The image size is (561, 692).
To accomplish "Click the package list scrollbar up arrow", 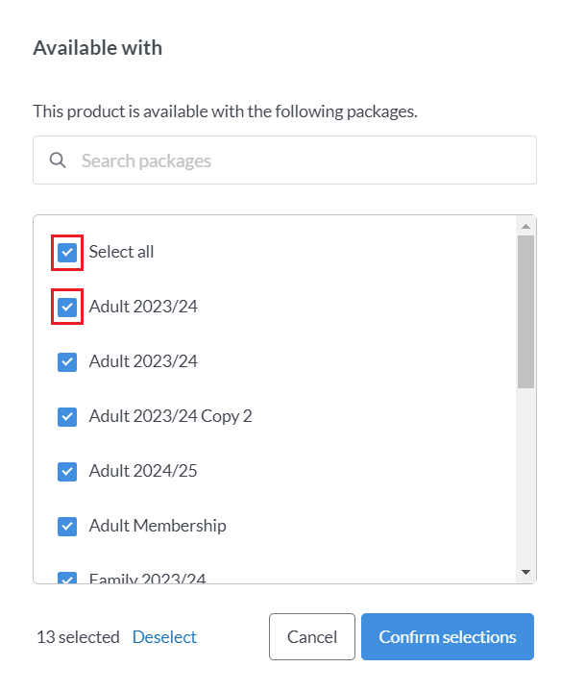I will 525,227.
